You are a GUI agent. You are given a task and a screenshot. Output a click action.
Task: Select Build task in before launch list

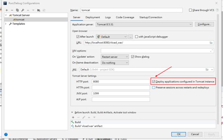tap(143, 122)
